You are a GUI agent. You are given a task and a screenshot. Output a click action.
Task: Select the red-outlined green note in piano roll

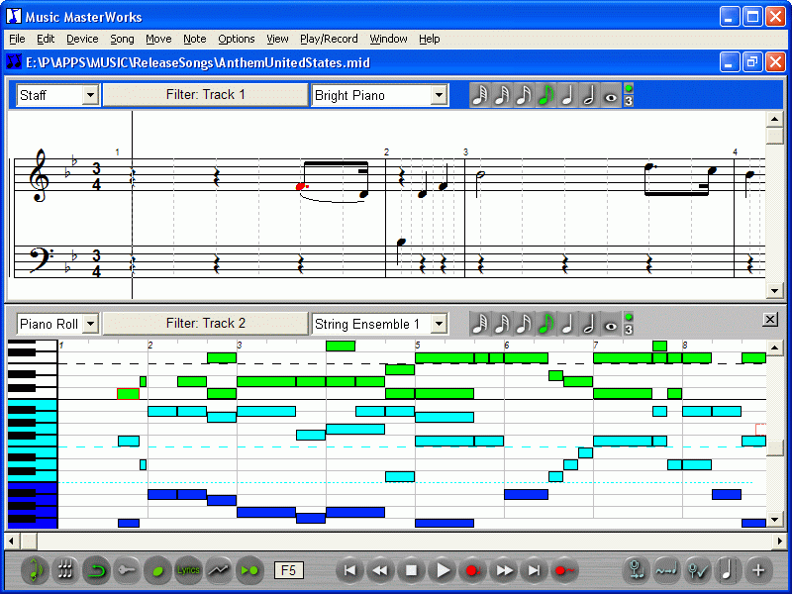pos(128,393)
